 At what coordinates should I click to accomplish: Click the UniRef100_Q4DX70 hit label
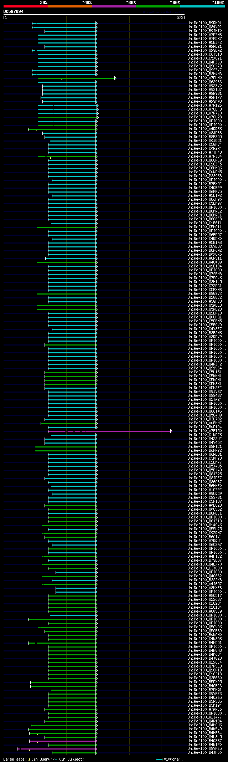pyautogui.click(x=204, y=564)
